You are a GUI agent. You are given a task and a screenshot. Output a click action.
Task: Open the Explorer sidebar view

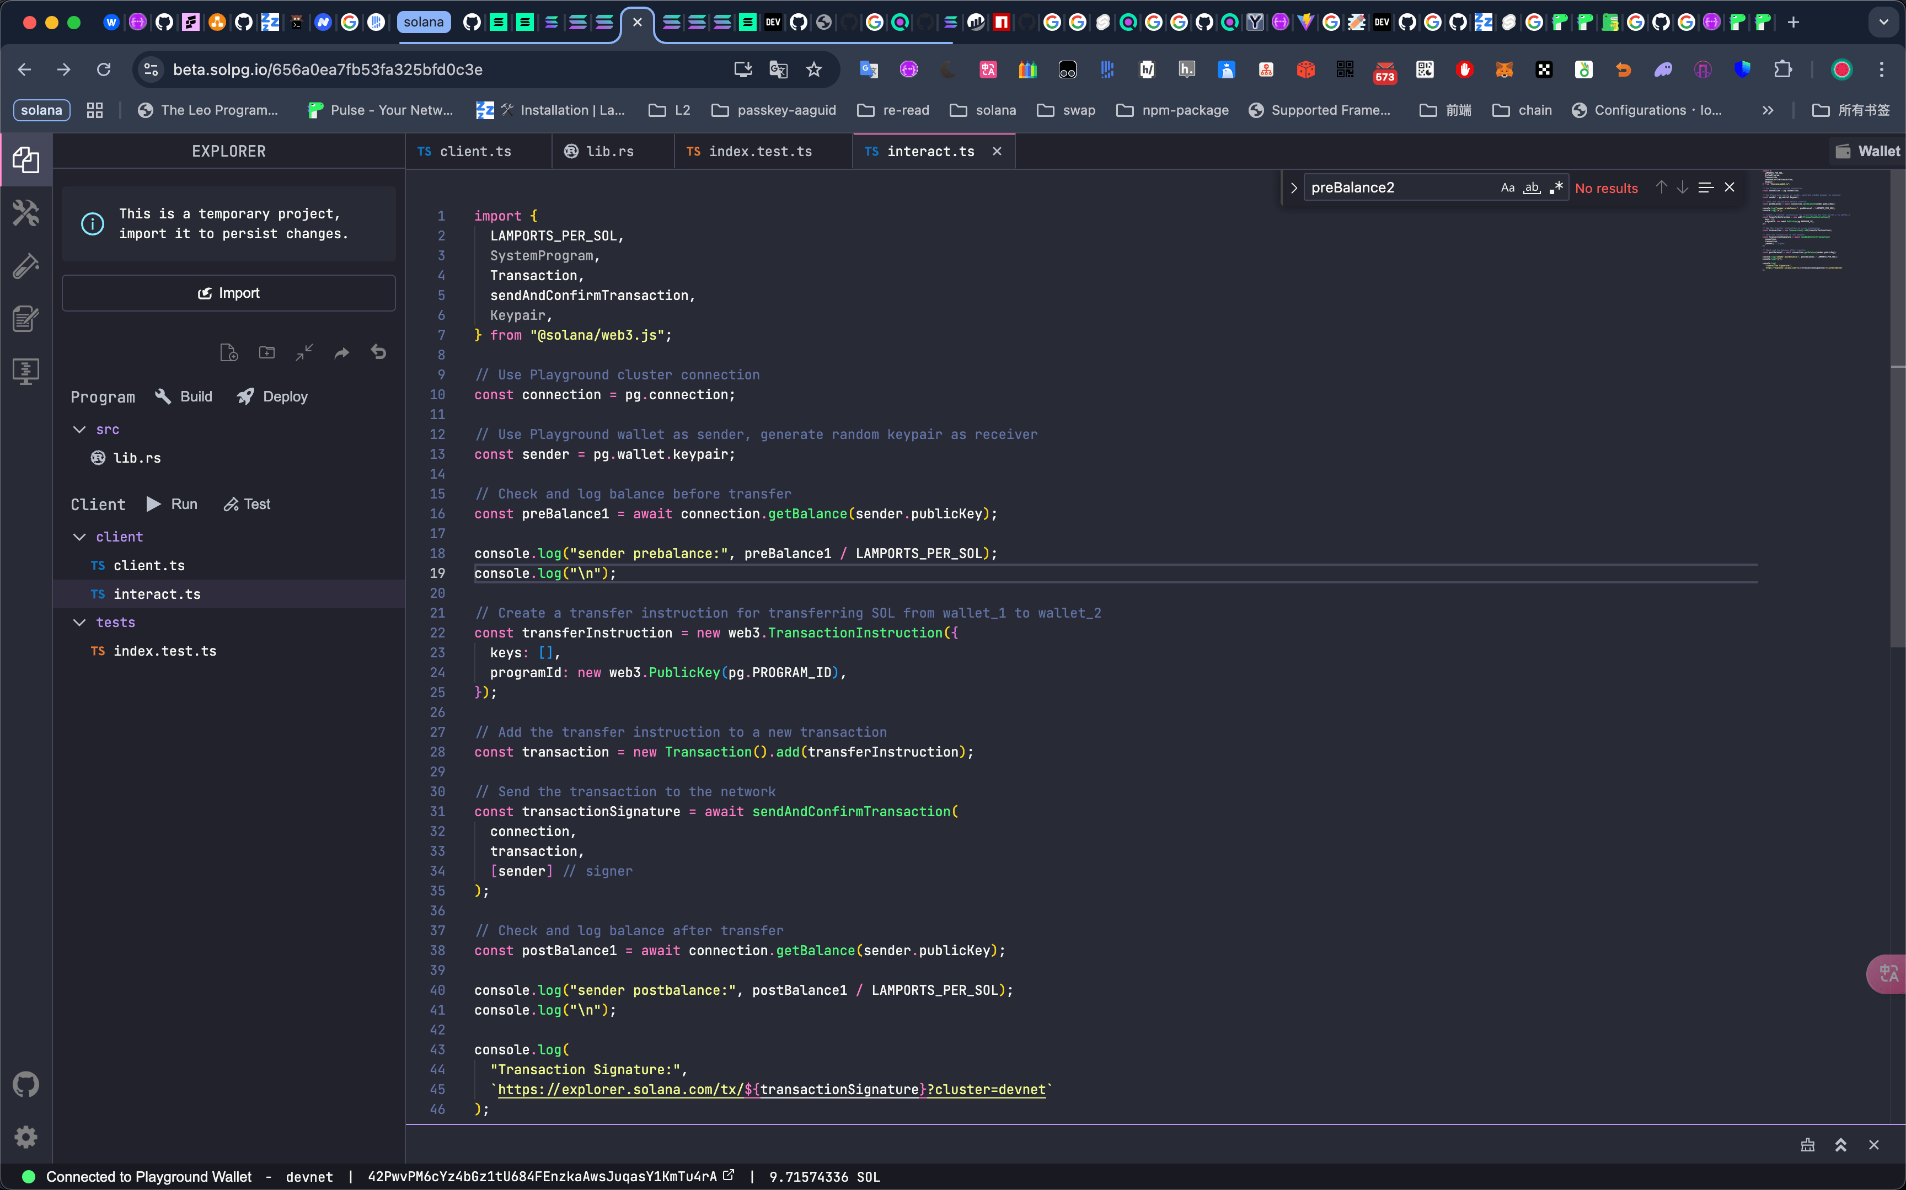pyautogui.click(x=26, y=160)
